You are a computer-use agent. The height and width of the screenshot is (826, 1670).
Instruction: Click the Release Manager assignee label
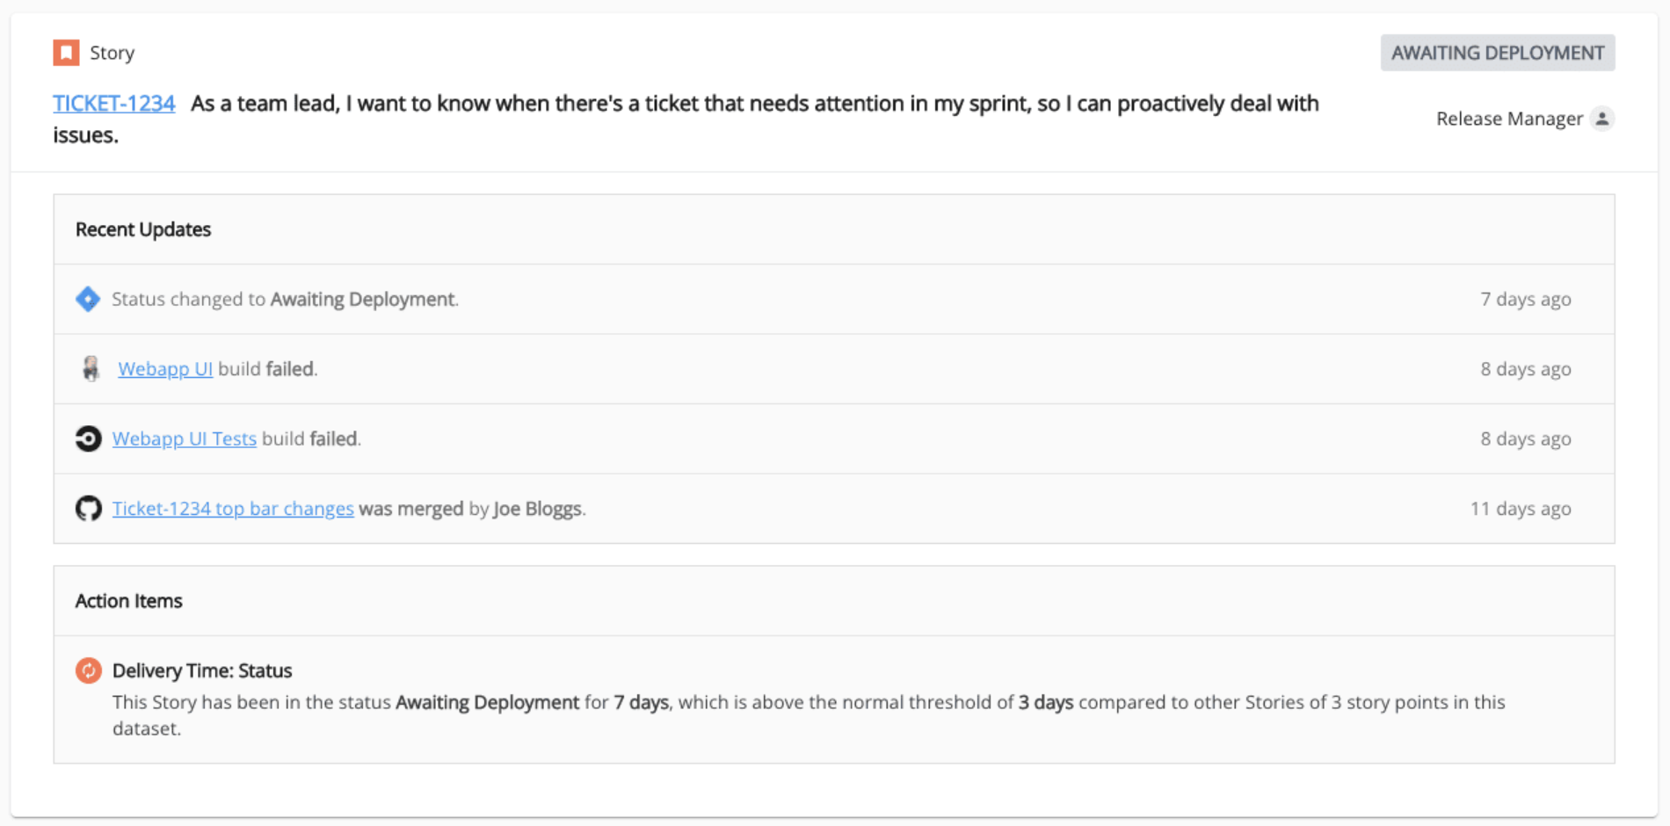point(1509,119)
